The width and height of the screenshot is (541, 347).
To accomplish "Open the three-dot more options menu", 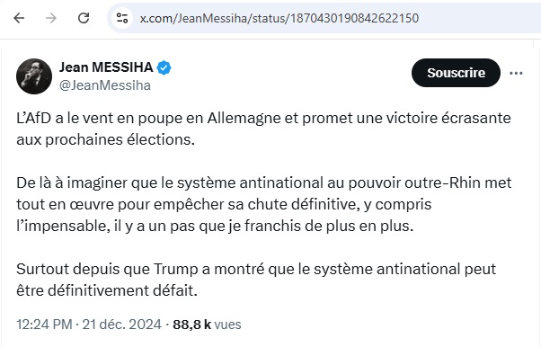I will tap(516, 73).
